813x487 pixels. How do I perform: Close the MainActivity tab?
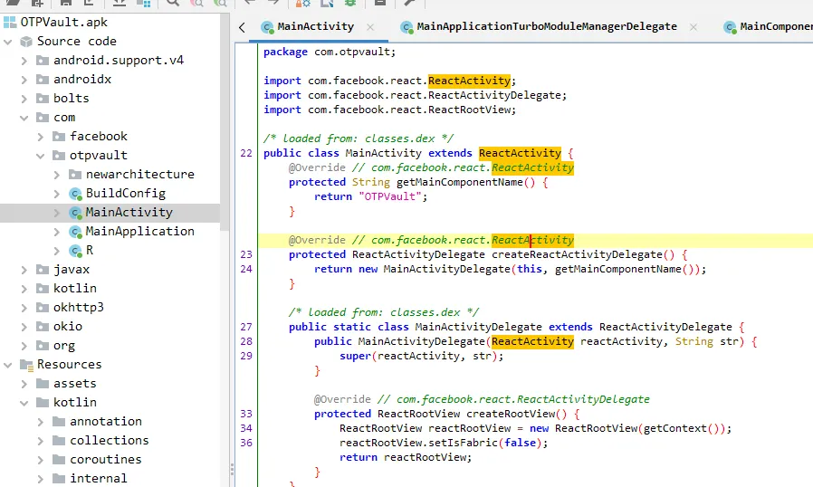pyautogui.click(x=370, y=27)
